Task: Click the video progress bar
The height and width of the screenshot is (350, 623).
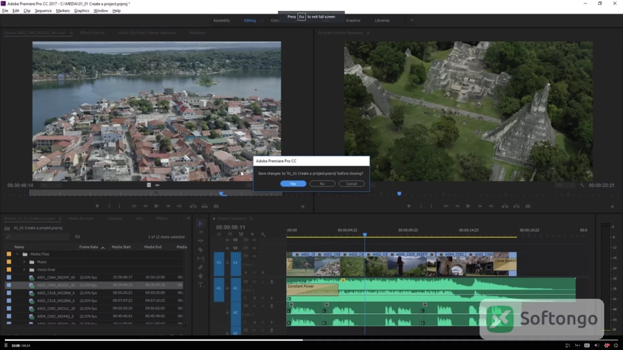Action: [x=311, y=340]
